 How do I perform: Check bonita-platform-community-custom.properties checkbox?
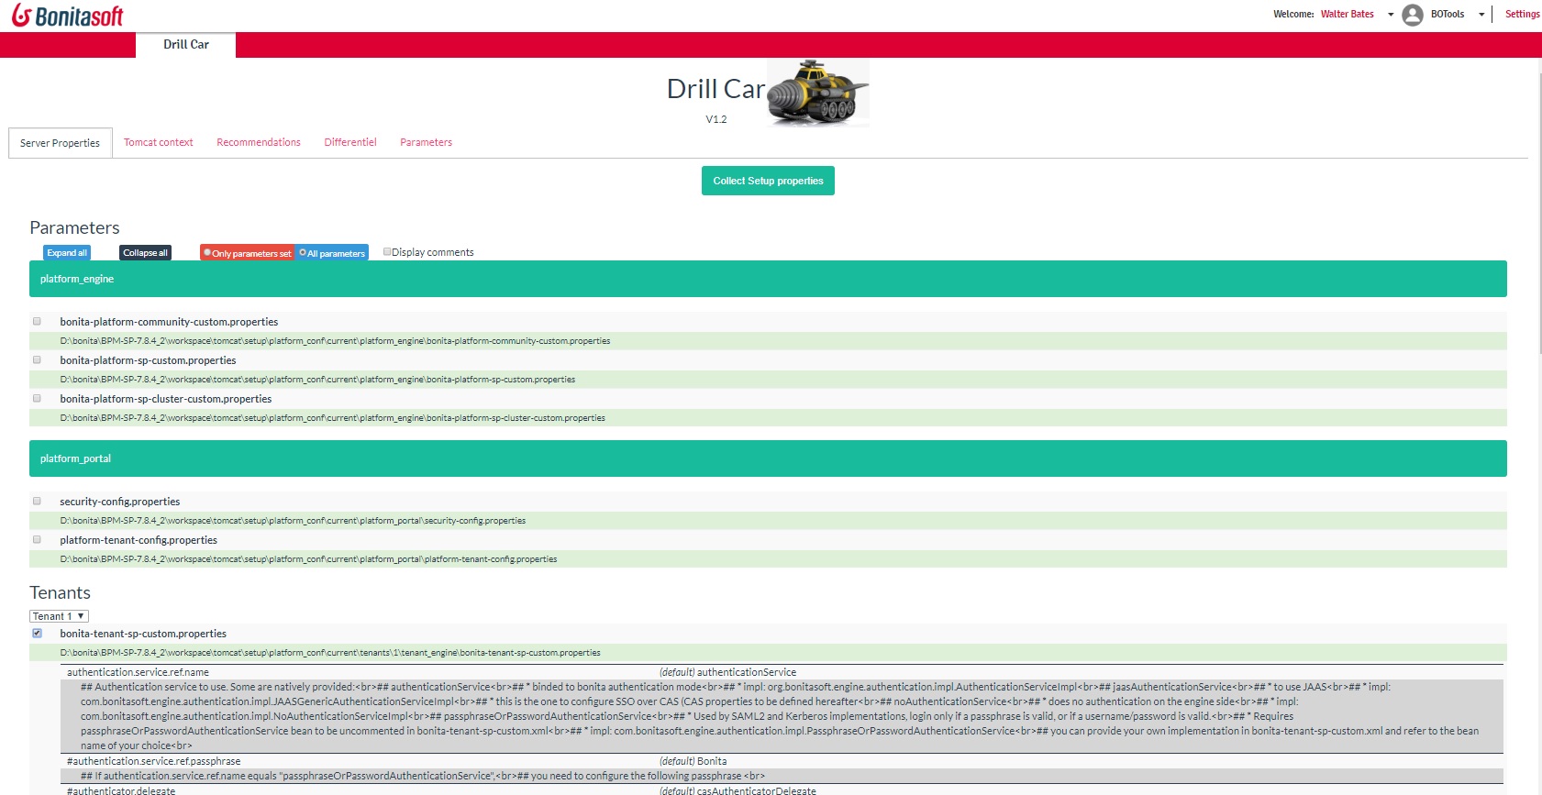click(x=38, y=321)
